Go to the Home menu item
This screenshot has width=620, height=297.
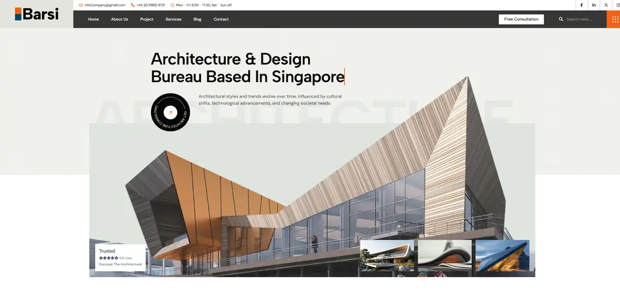click(93, 19)
